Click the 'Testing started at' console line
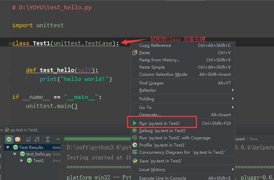The image size is (274, 180). point(99,158)
